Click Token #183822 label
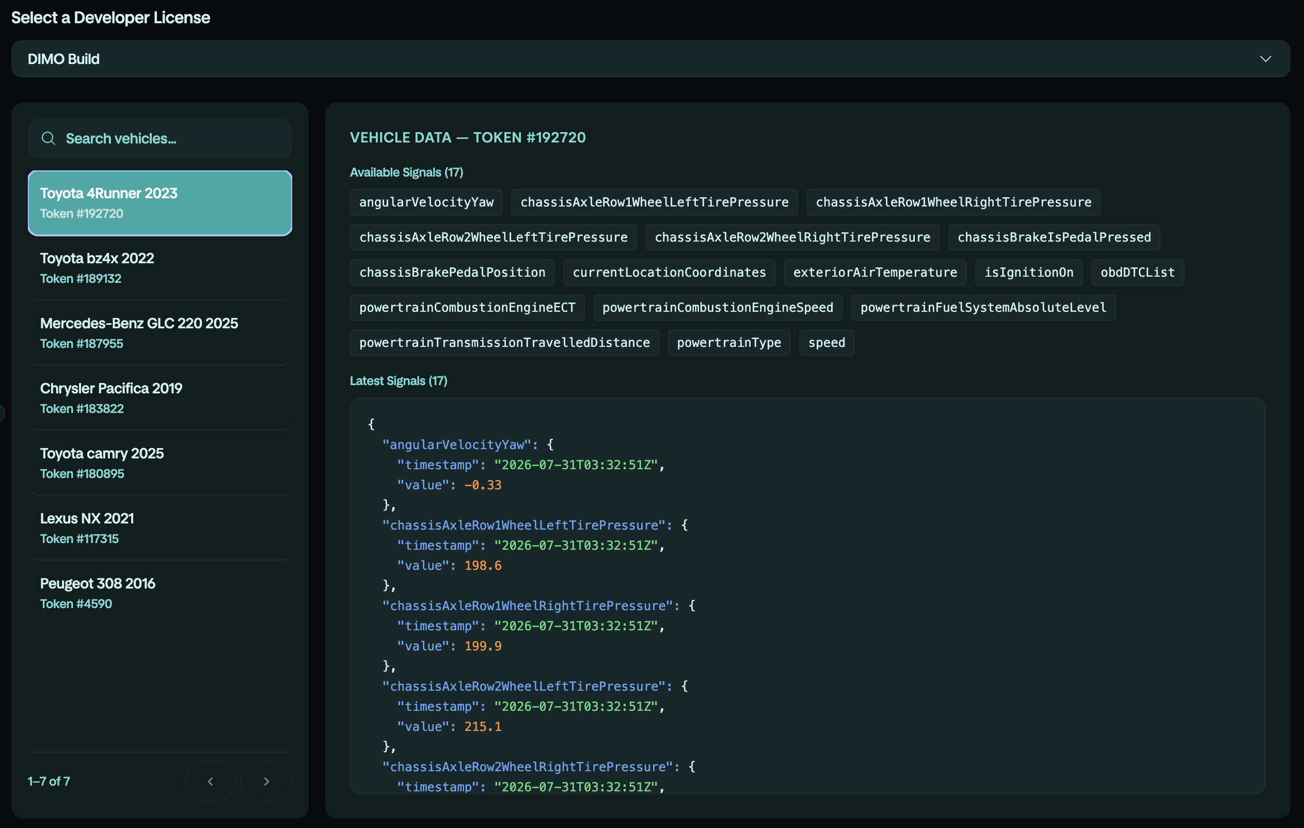 (82, 409)
